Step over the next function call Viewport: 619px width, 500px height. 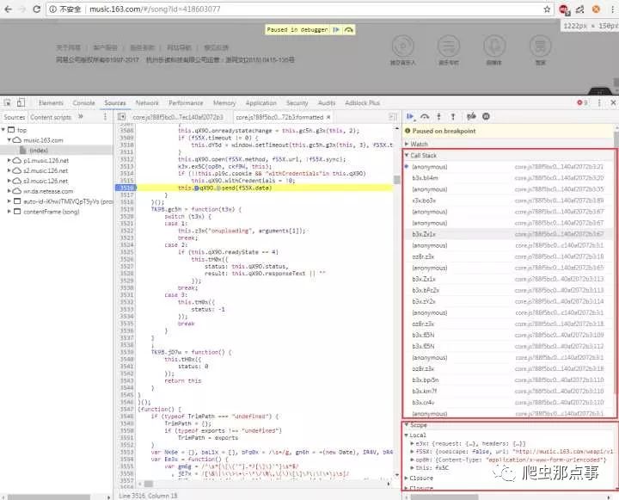(x=425, y=116)
